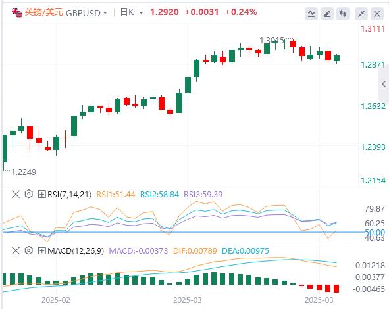Click the 60.25 RSI axis label
This screenshot has width=389, height=309.
tap(375, 224)
